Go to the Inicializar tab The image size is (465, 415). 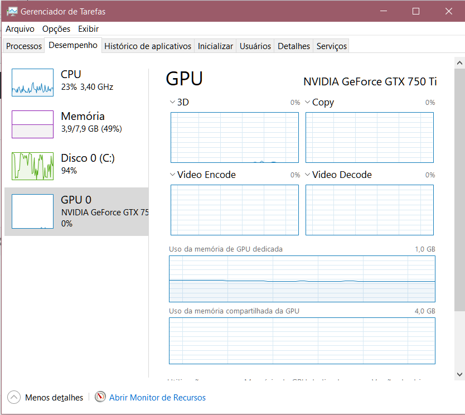[x=215, y=46]
